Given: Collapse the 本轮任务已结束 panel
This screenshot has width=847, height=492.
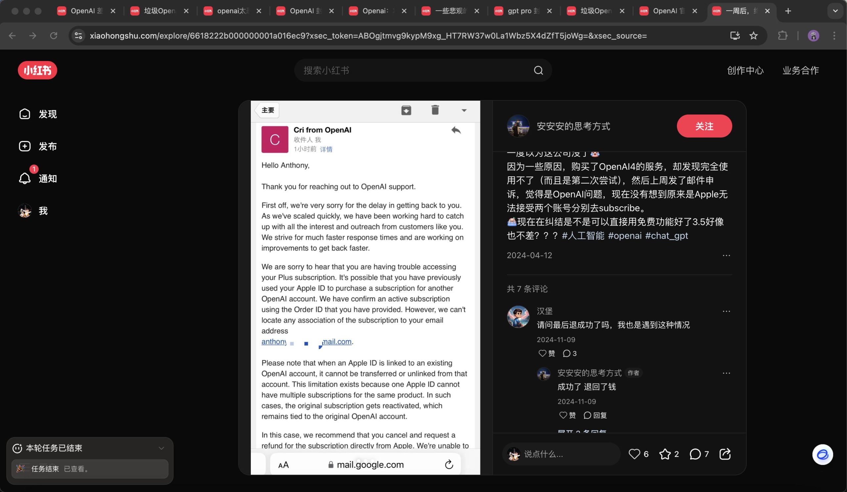Looking at the screenshot, I should (x=161, y=448).
